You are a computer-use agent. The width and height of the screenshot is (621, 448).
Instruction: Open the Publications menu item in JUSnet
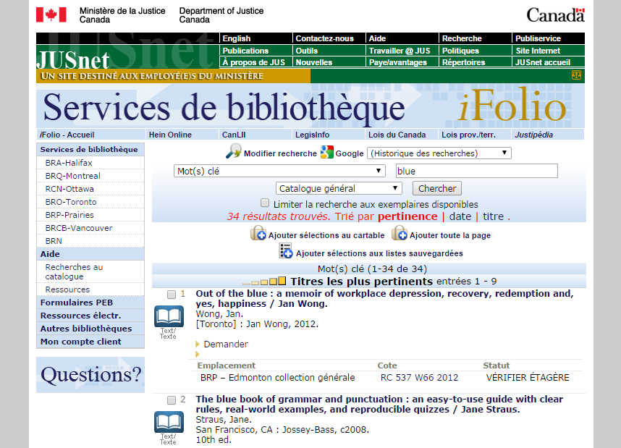(245, 51)
